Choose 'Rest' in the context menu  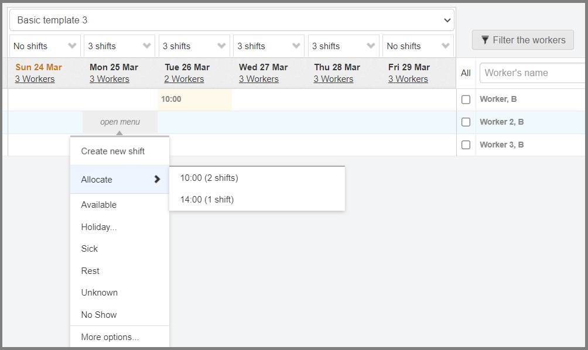pos(90,271)
